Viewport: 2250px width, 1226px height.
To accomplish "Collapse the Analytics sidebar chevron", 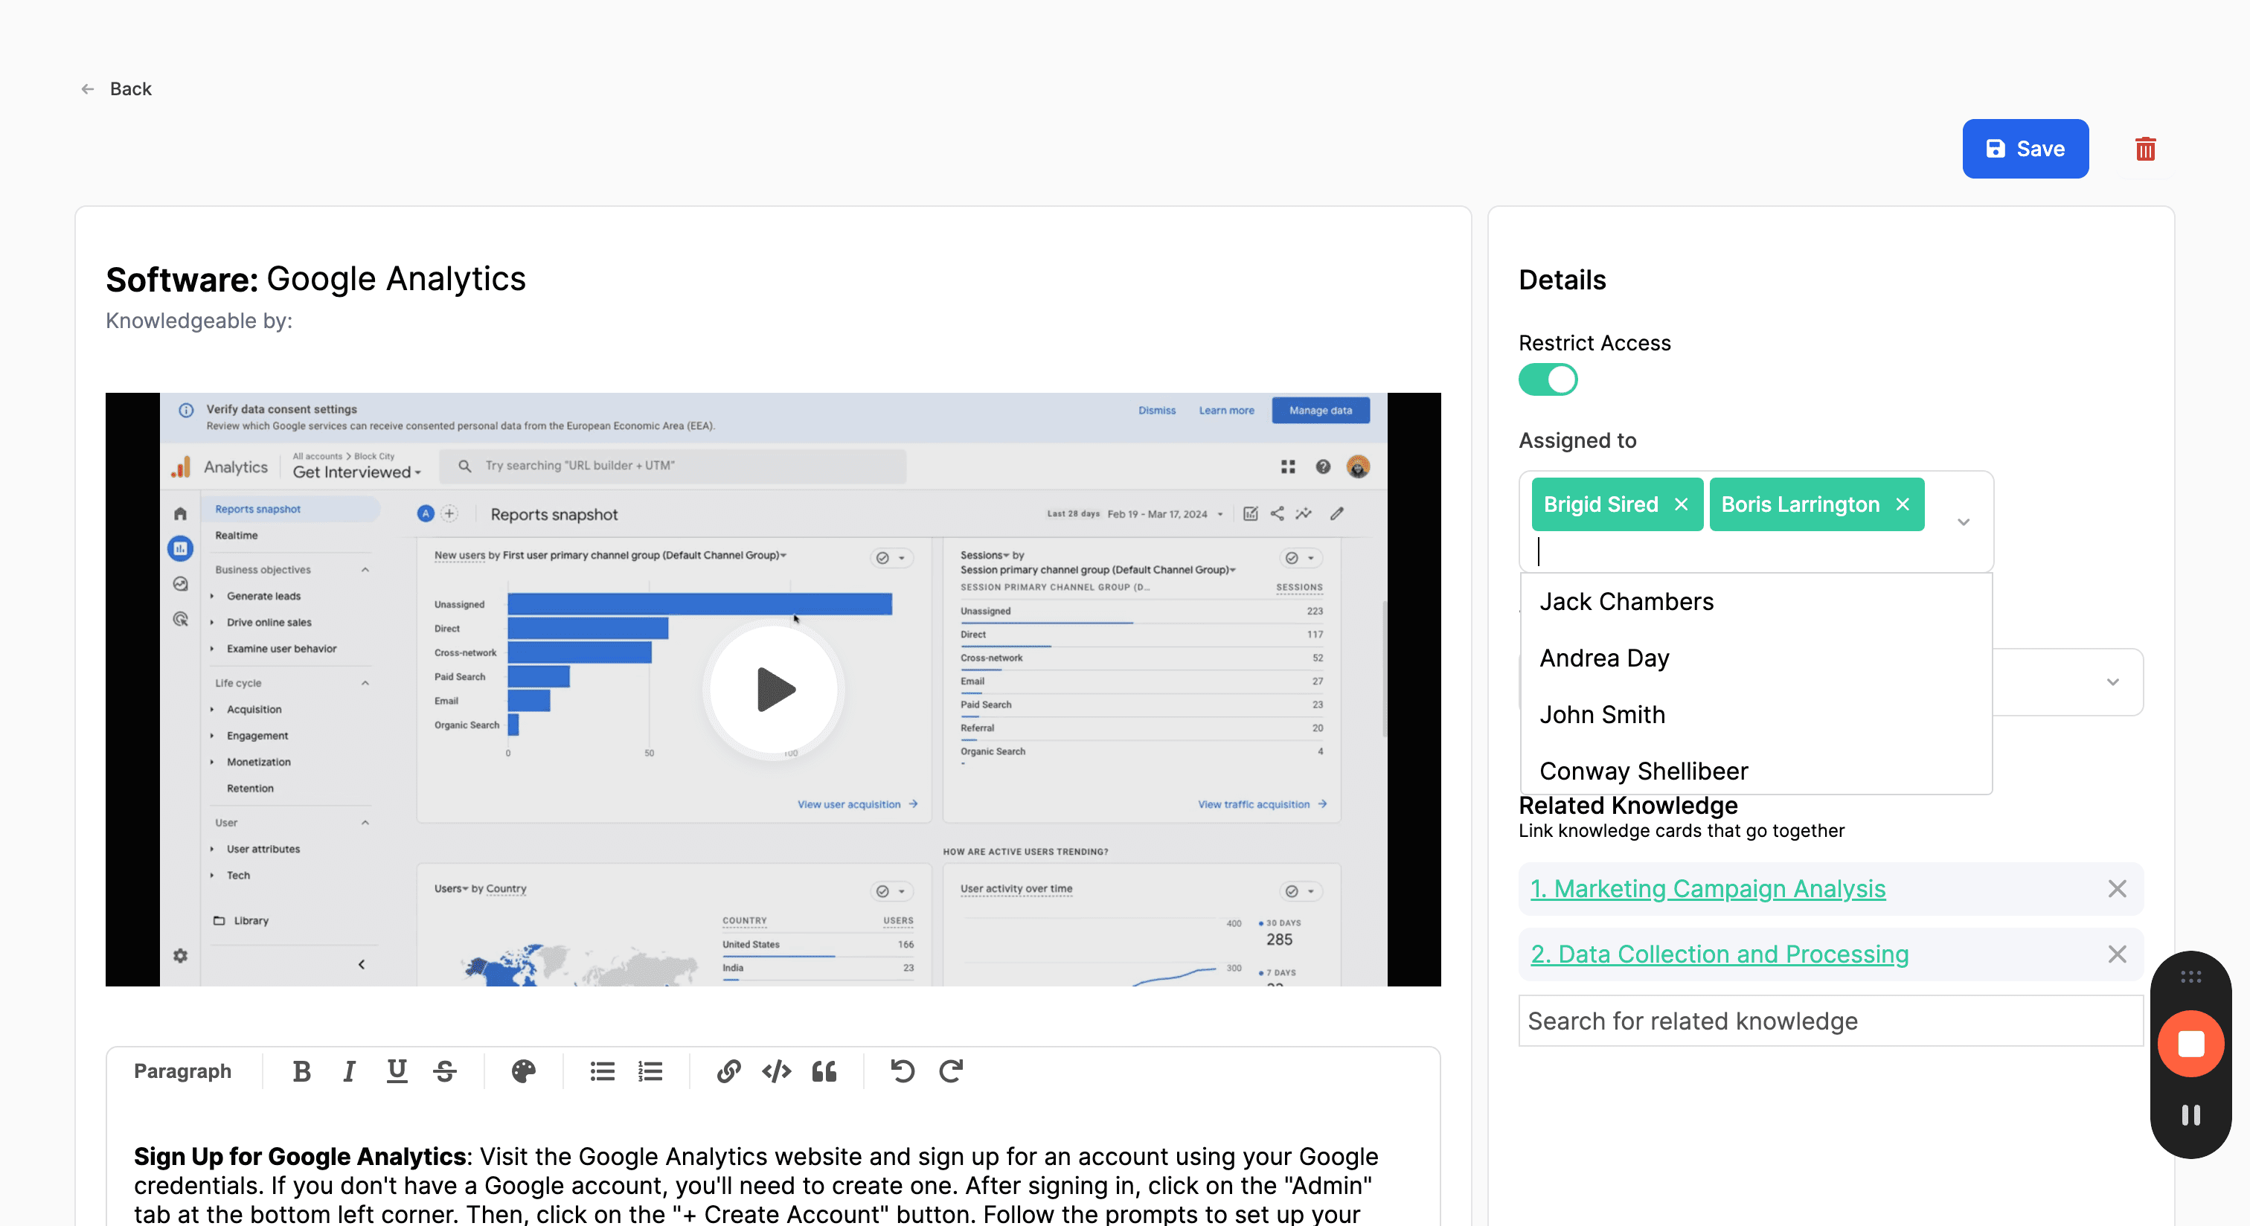I will (362, 965).
